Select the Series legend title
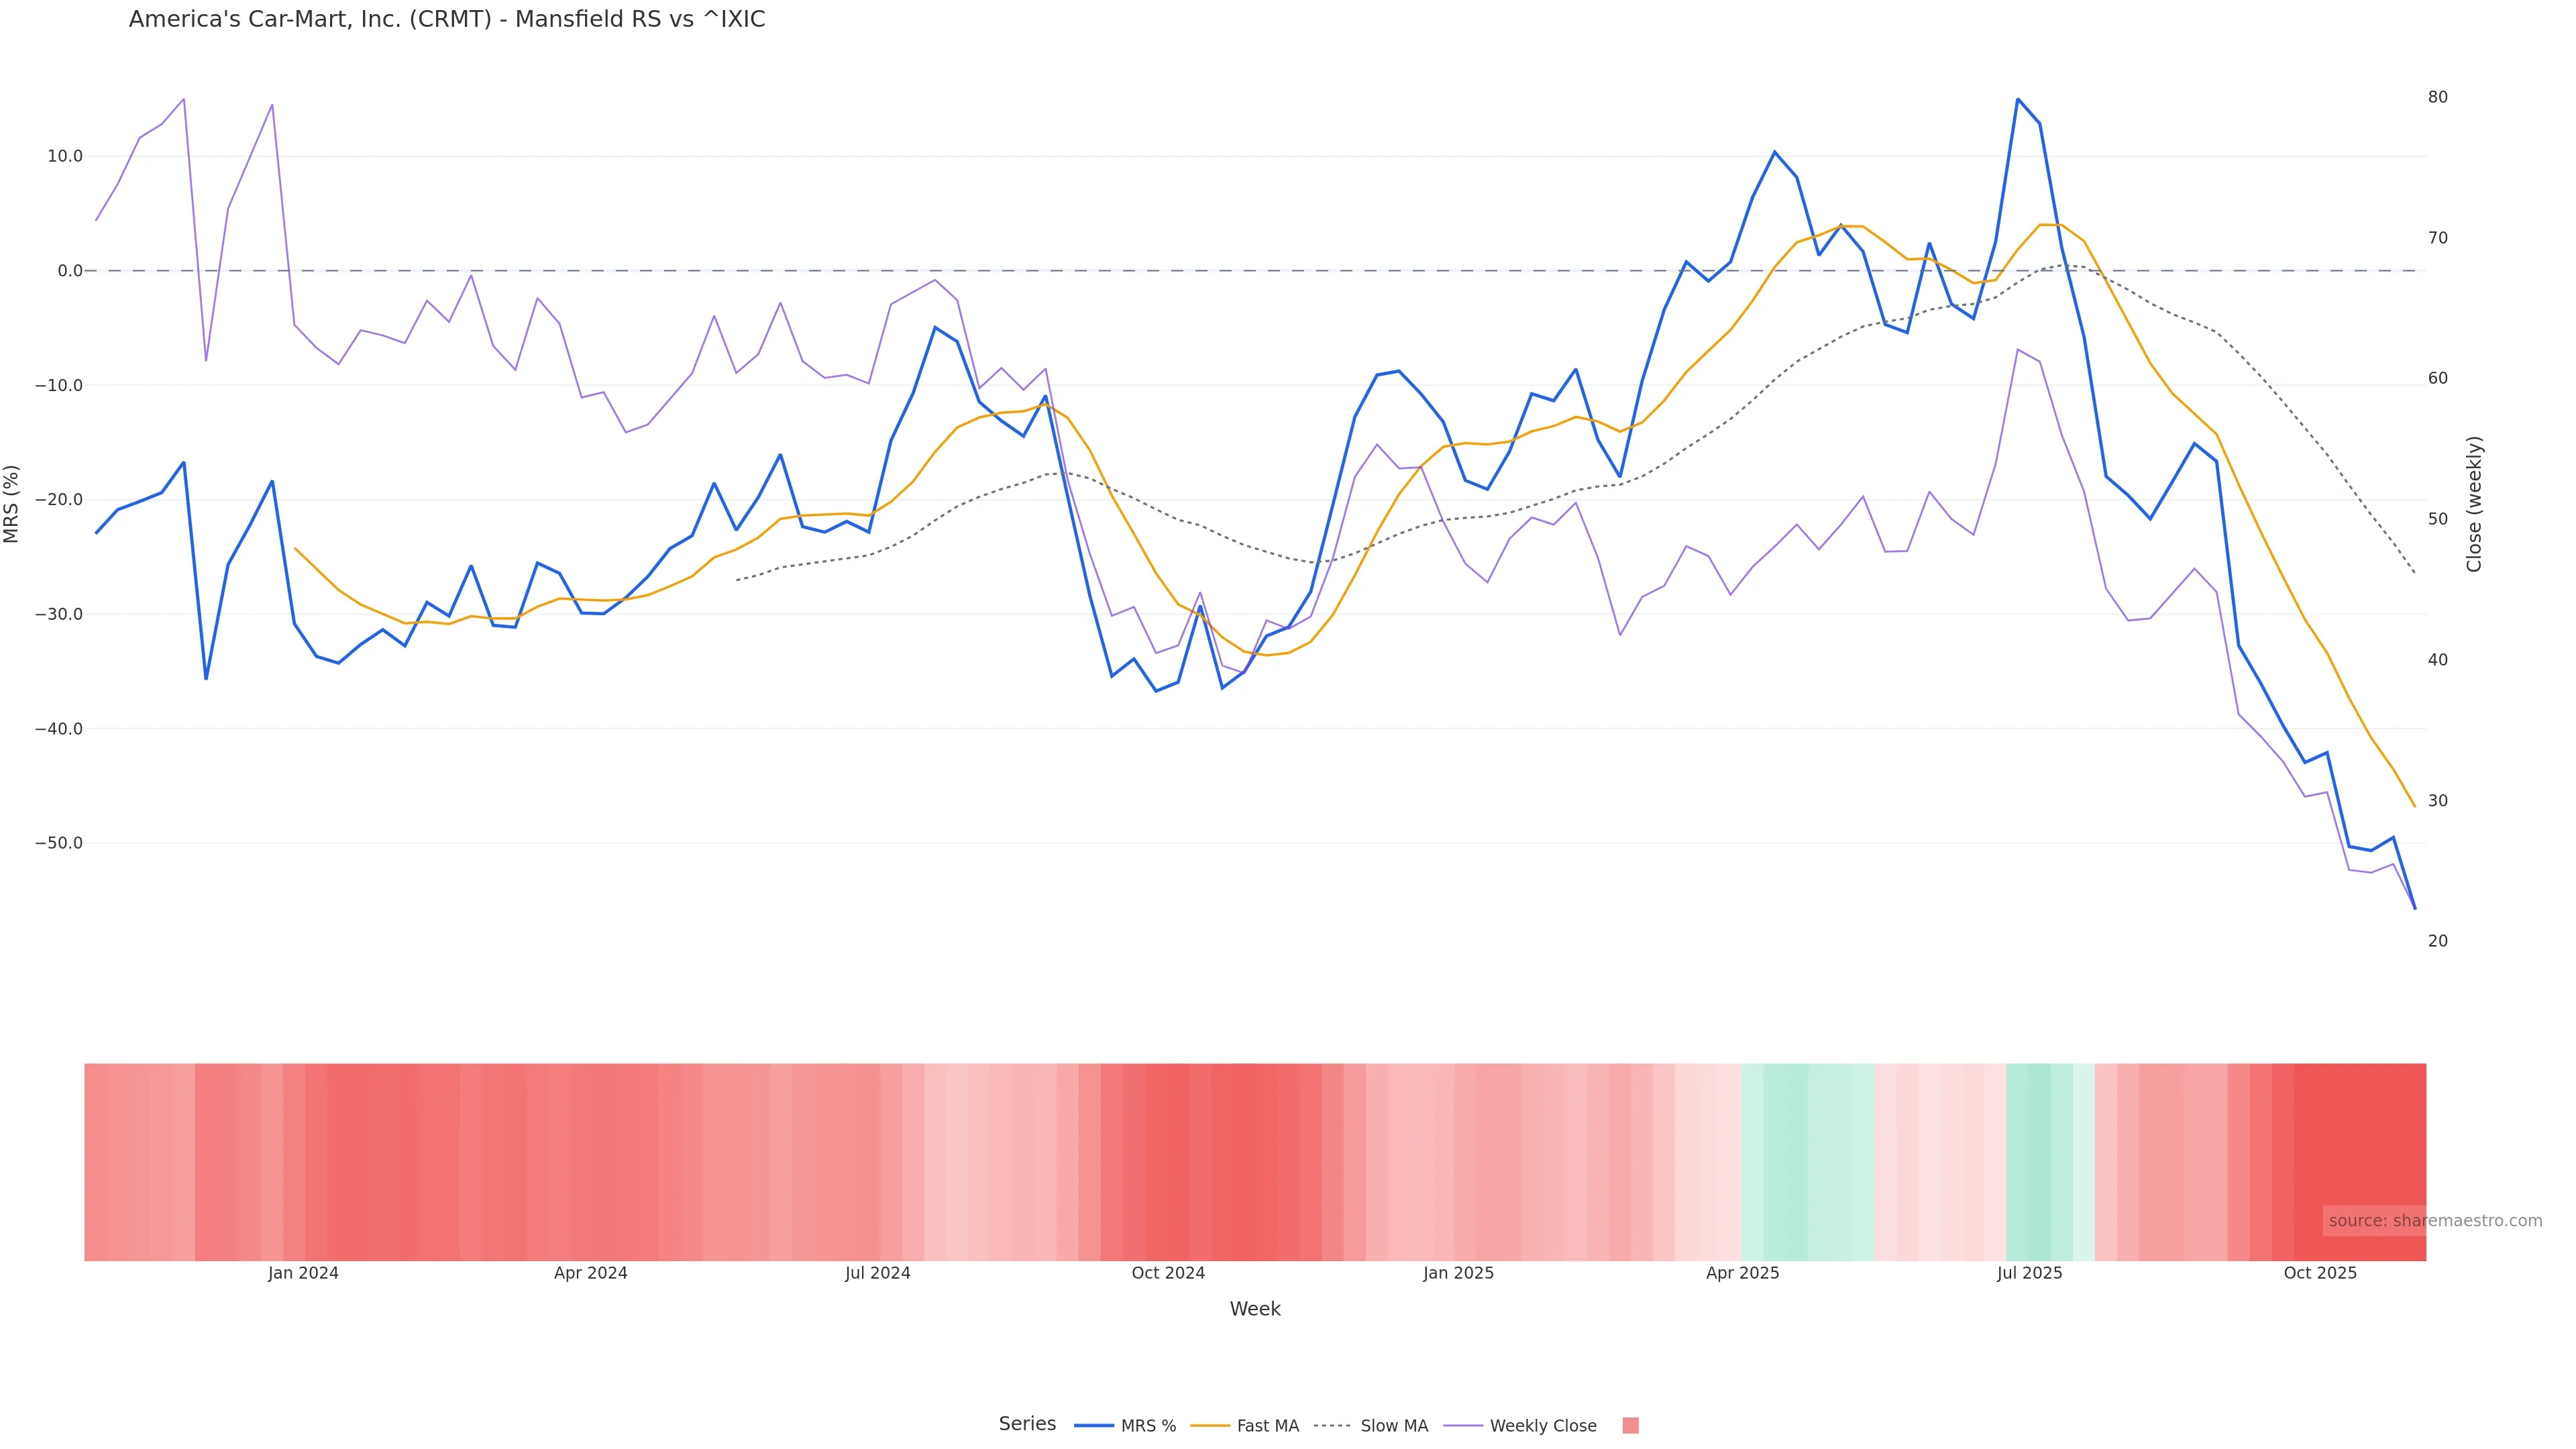 tap(1027, 1424)
